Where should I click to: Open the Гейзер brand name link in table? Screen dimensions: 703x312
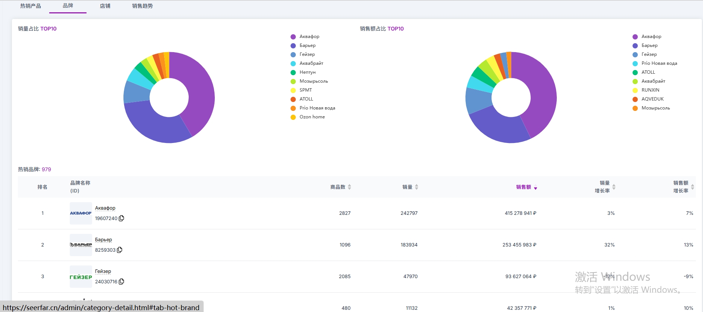tap(103, 271)
